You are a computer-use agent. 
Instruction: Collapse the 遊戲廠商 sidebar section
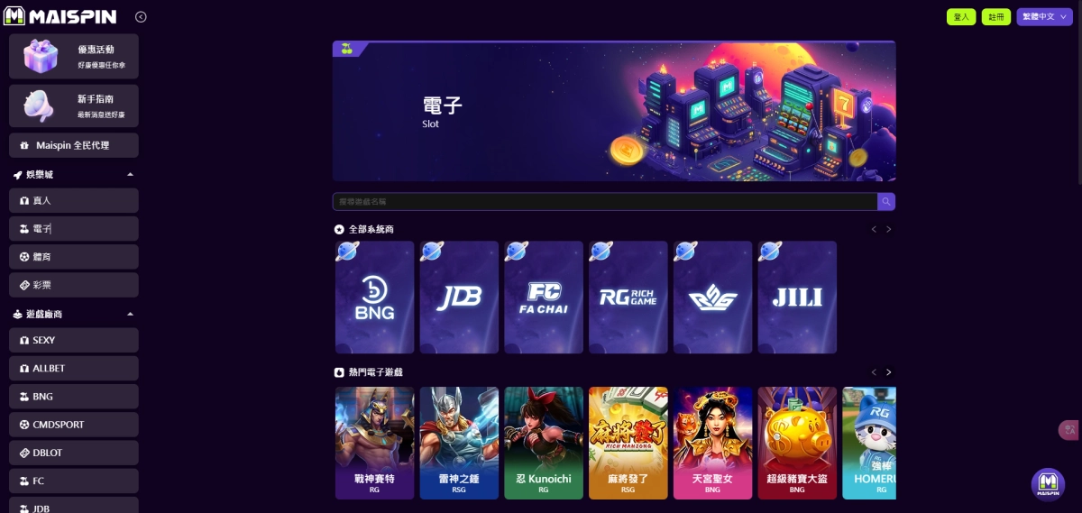click(130, 314)
